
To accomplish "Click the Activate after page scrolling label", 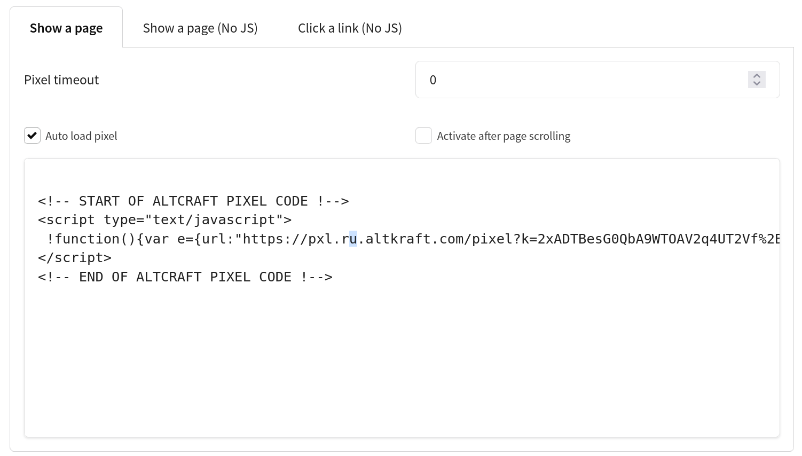I will click(x=504, y=136).
